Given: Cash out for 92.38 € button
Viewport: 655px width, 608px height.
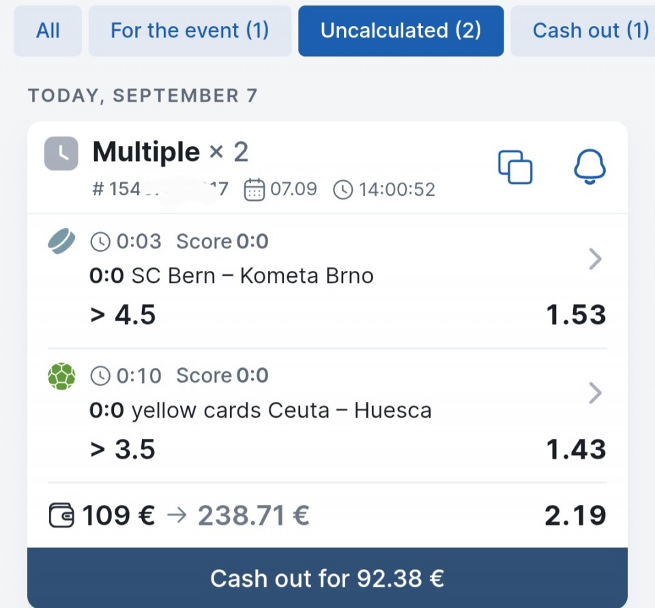Looking at the screenshot, I should coord(327,578).
